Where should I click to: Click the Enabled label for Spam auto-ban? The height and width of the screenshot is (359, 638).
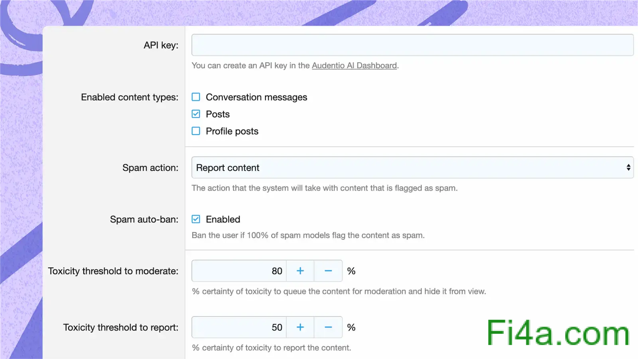pos(223,219)
